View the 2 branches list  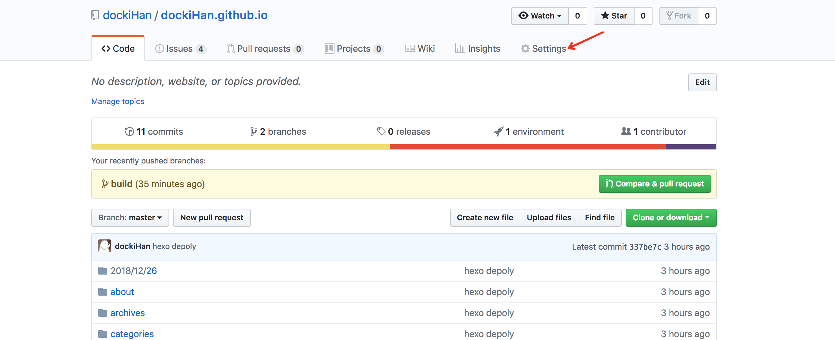[x=278, y=132]
